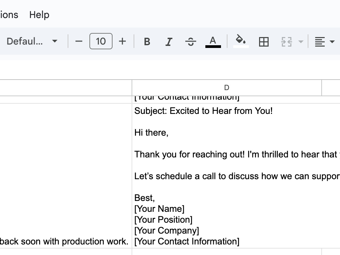The width and height of the screenshot is (340, 255).
Task: Select column D header
Action: point(226,88)
